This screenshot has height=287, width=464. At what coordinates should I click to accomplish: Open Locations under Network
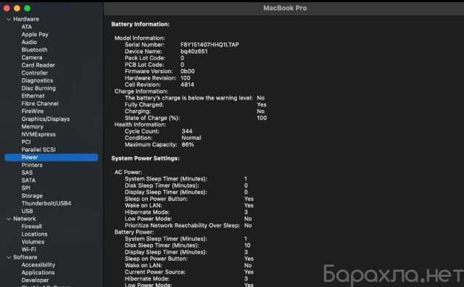pyautogui.click(x=34, y=234)
